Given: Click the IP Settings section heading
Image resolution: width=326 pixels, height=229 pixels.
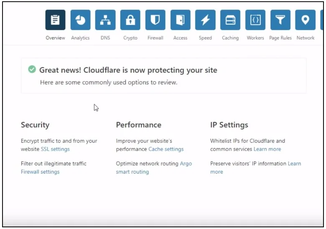Looking at the screenshot, I should [x=229, y=125].
